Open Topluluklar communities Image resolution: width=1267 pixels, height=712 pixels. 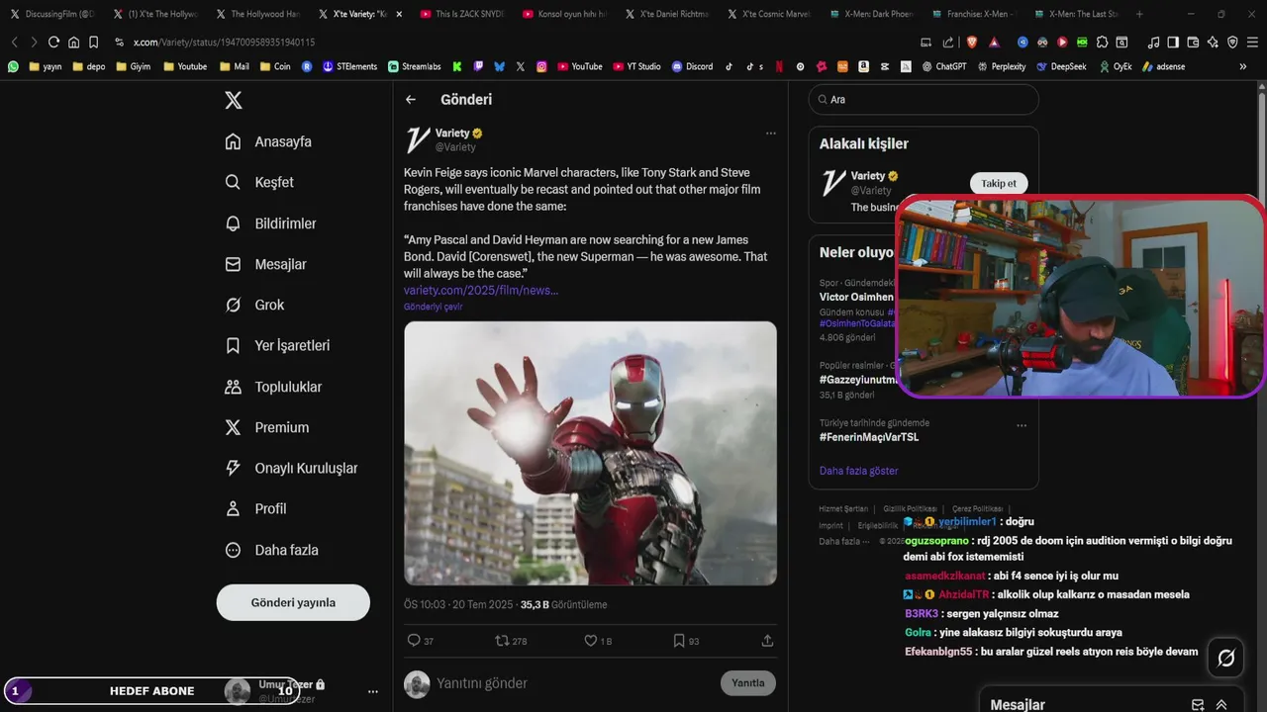(x=273, y=387)
